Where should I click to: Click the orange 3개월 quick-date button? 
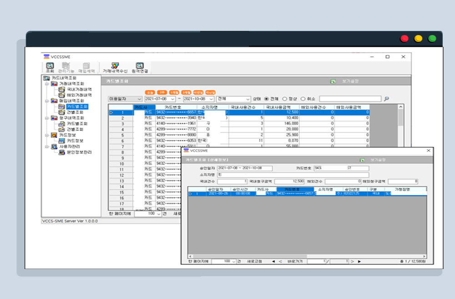pos(186,92)
